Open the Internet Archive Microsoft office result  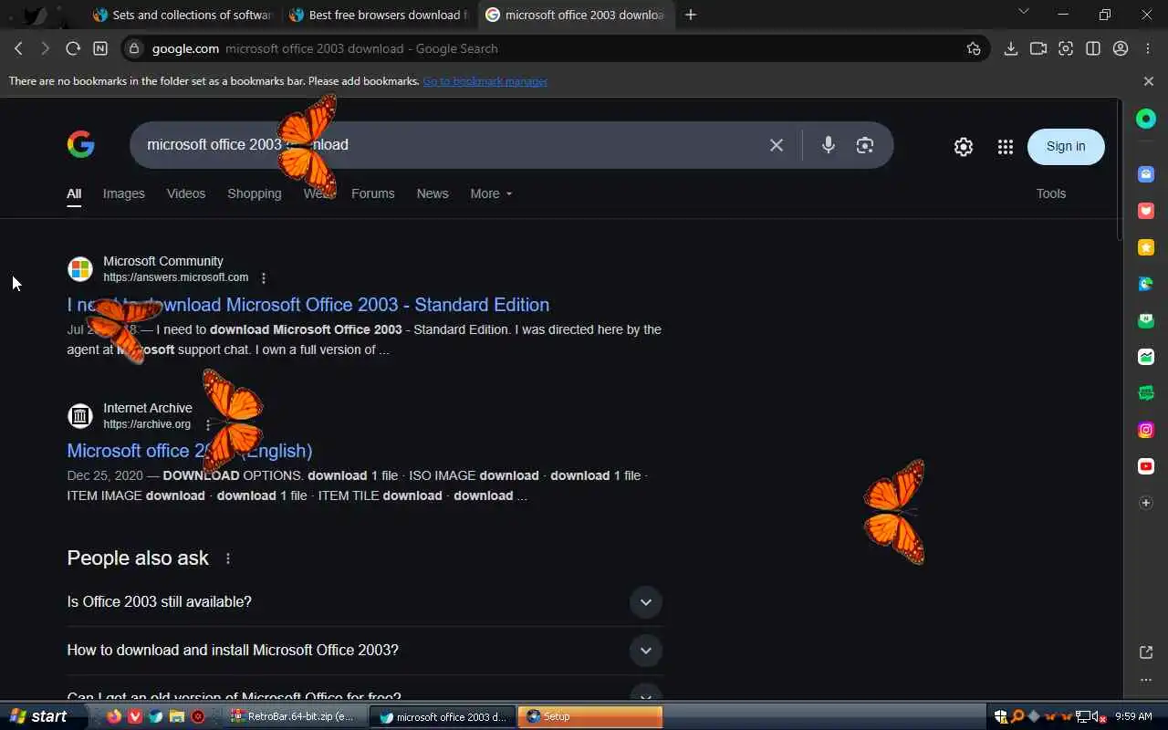pyautogui.click(x=190, y=451)
